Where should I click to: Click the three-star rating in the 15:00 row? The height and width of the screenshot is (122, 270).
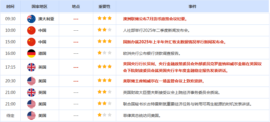pos(105,41)
